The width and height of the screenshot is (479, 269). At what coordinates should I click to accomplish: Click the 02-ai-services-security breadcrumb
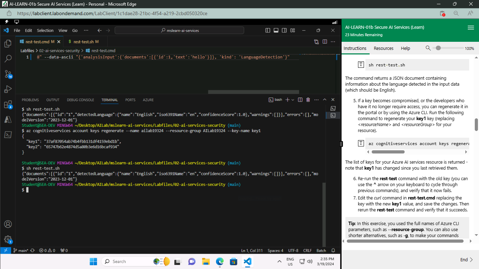(x=59, y=51)
